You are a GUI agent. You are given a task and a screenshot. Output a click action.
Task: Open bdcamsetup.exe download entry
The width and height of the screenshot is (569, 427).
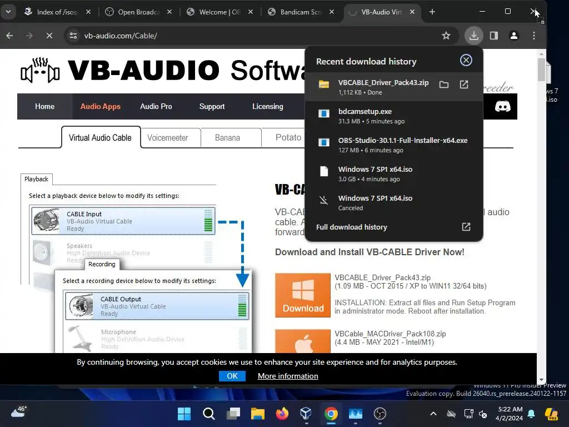tap(394, 116)
